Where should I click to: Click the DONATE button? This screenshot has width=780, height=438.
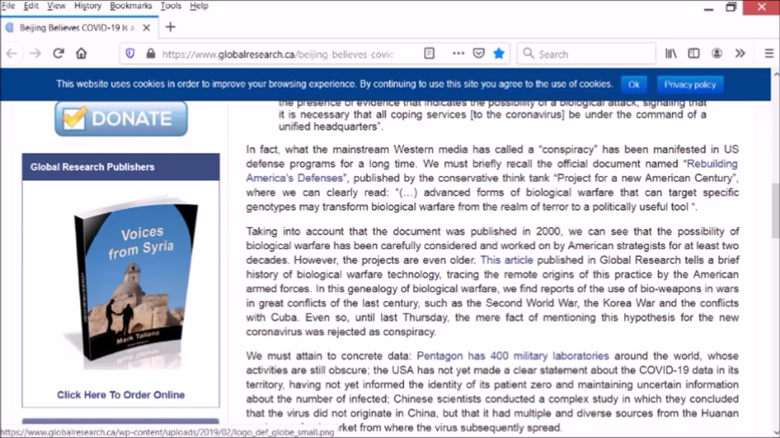coord(121,118)
